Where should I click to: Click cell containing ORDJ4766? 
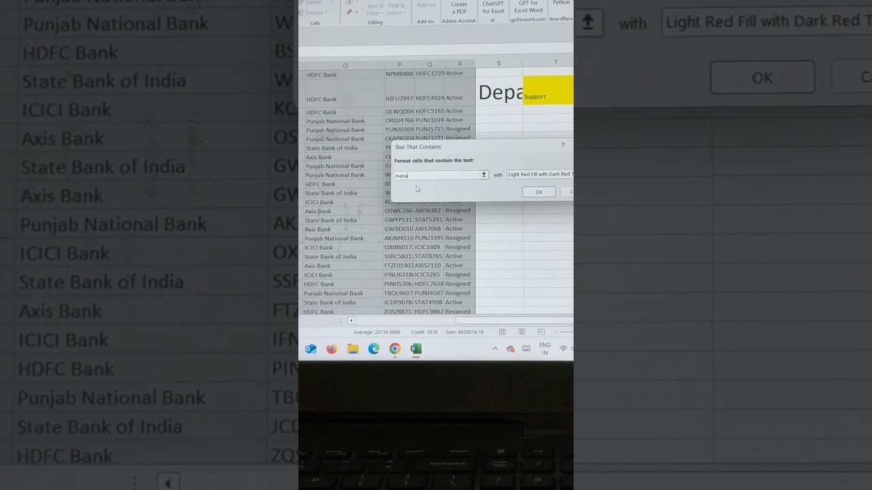click(399, 120)
